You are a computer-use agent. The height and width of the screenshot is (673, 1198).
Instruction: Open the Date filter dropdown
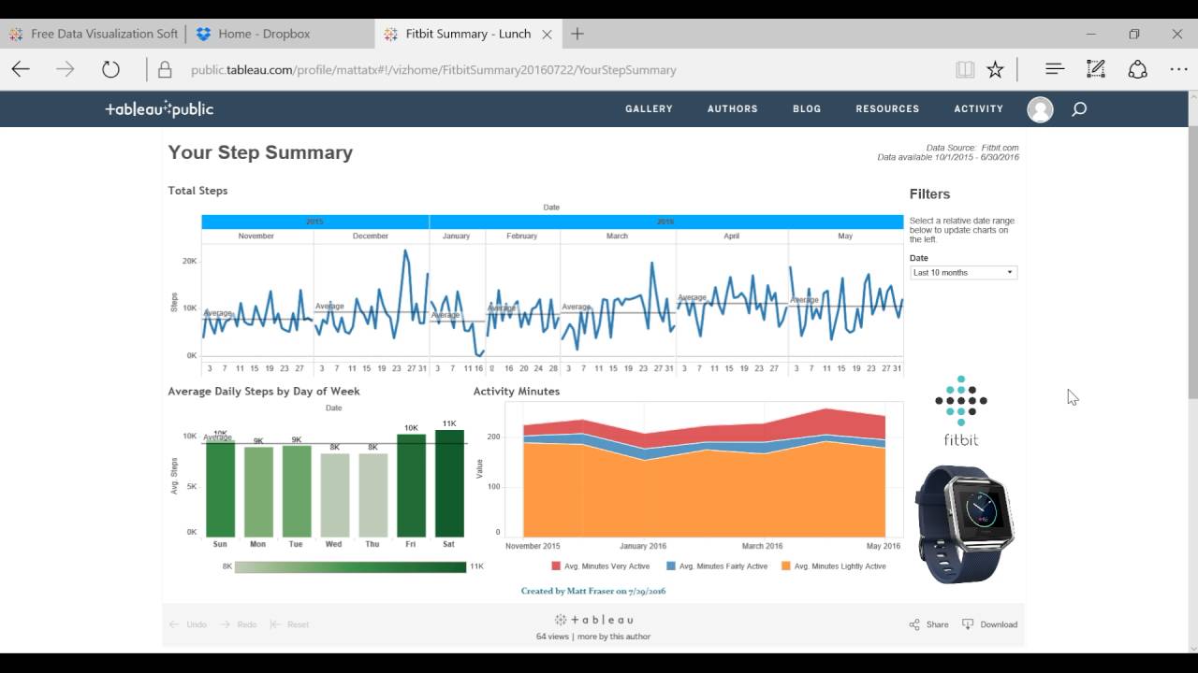click(963, 272)
